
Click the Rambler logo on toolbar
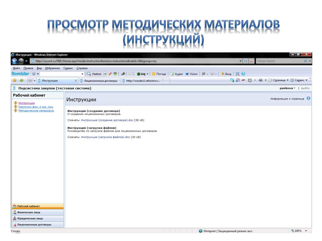(x=20, y=74)
